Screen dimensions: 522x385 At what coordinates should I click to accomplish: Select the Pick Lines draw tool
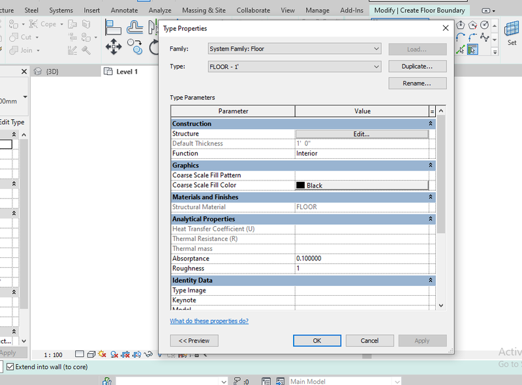tap(461, 50)
